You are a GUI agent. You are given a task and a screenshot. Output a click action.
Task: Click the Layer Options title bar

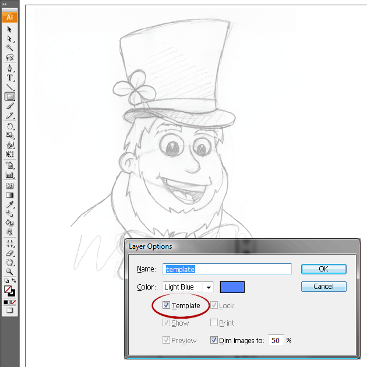click(x=242, y=246)
